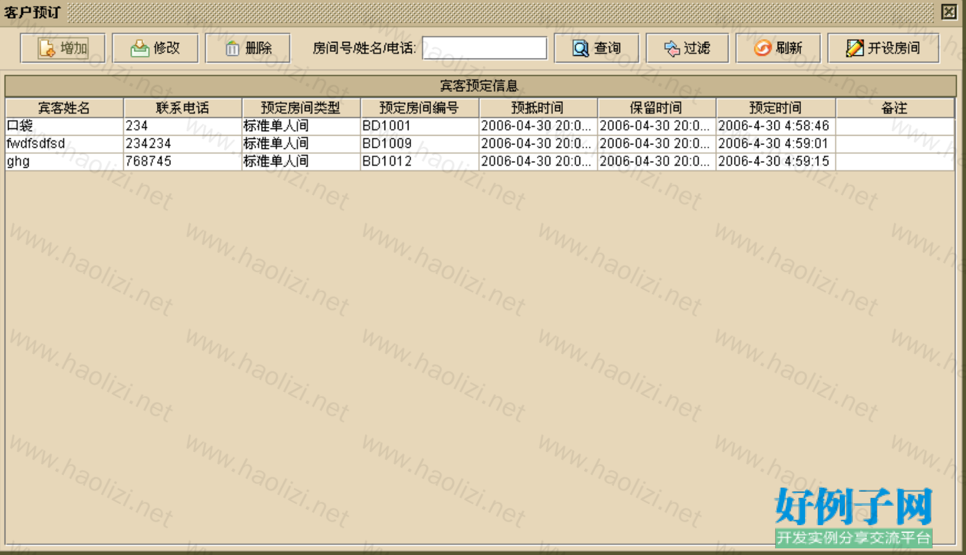Click the 联系电话 column header

pyautogui.click(x=182, y=108)
